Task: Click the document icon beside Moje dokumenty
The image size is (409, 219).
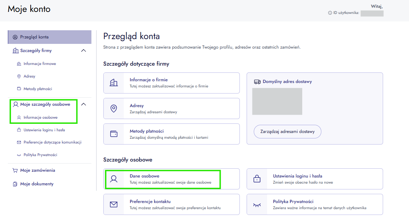Action: click(15, 184)
